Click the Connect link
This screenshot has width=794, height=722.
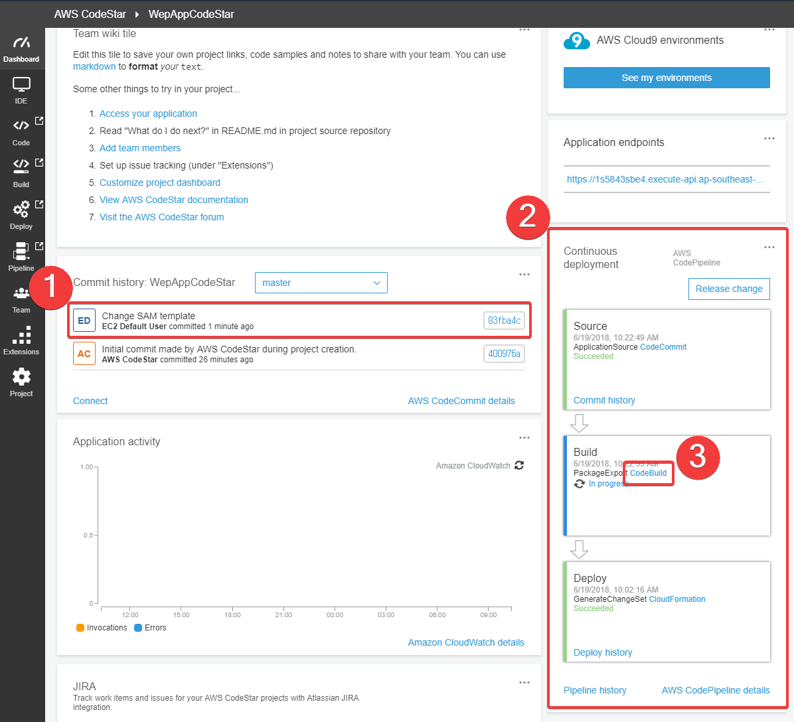[x=90, y=401]
